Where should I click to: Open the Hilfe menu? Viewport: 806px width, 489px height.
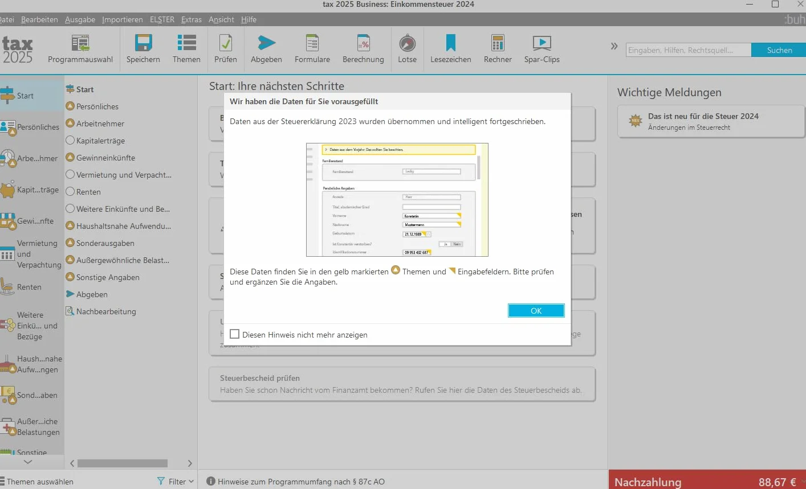tap(249, 19)
